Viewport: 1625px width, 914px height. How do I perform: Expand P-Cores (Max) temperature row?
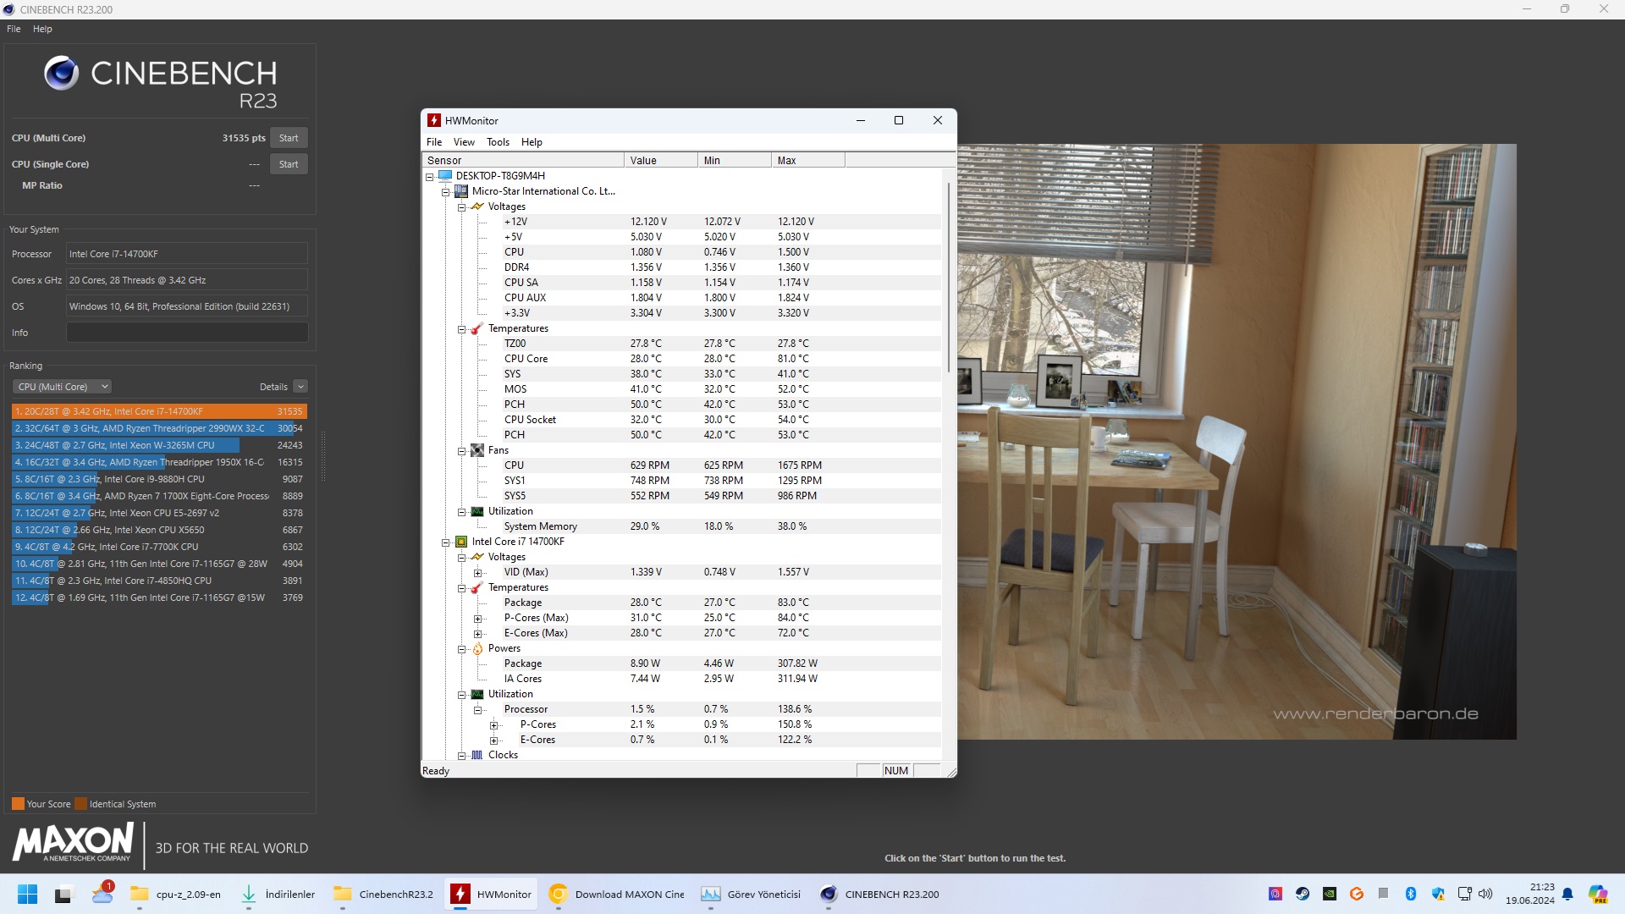point(477,618)
